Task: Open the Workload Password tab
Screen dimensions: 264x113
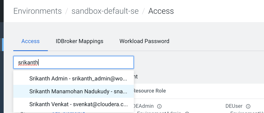Action: pyautogui.click(x=144, y=41)
